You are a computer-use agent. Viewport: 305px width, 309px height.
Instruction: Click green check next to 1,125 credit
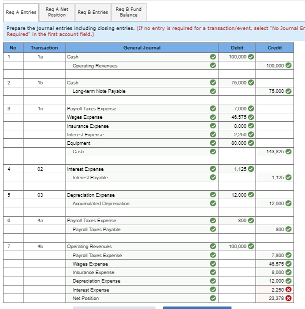pos(288,177)
